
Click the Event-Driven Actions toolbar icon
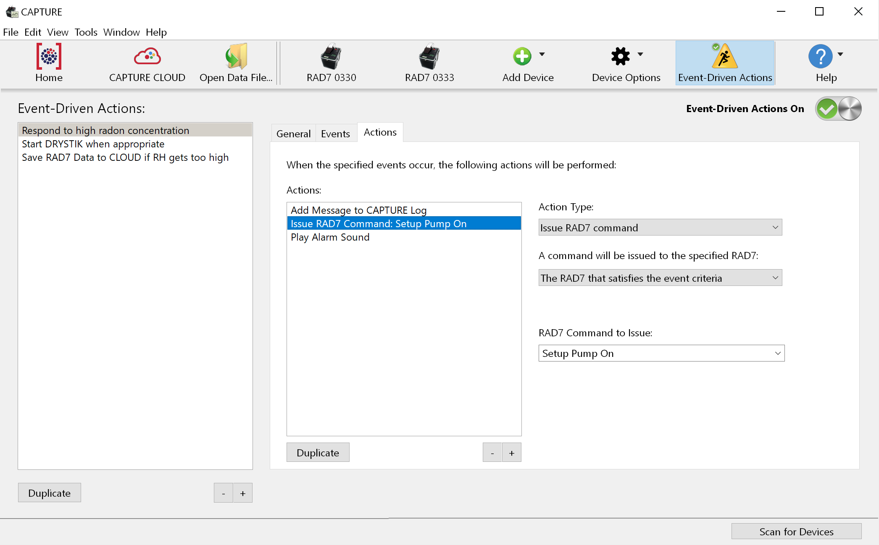click(724, 57)
